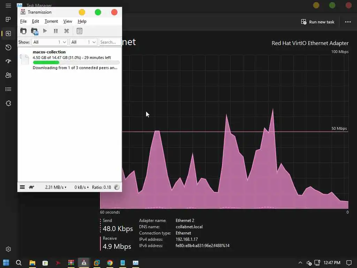Viewport: 357px width, 268px height.
Task: Select the macos-collection torrent name
Action: click(49, 52)
